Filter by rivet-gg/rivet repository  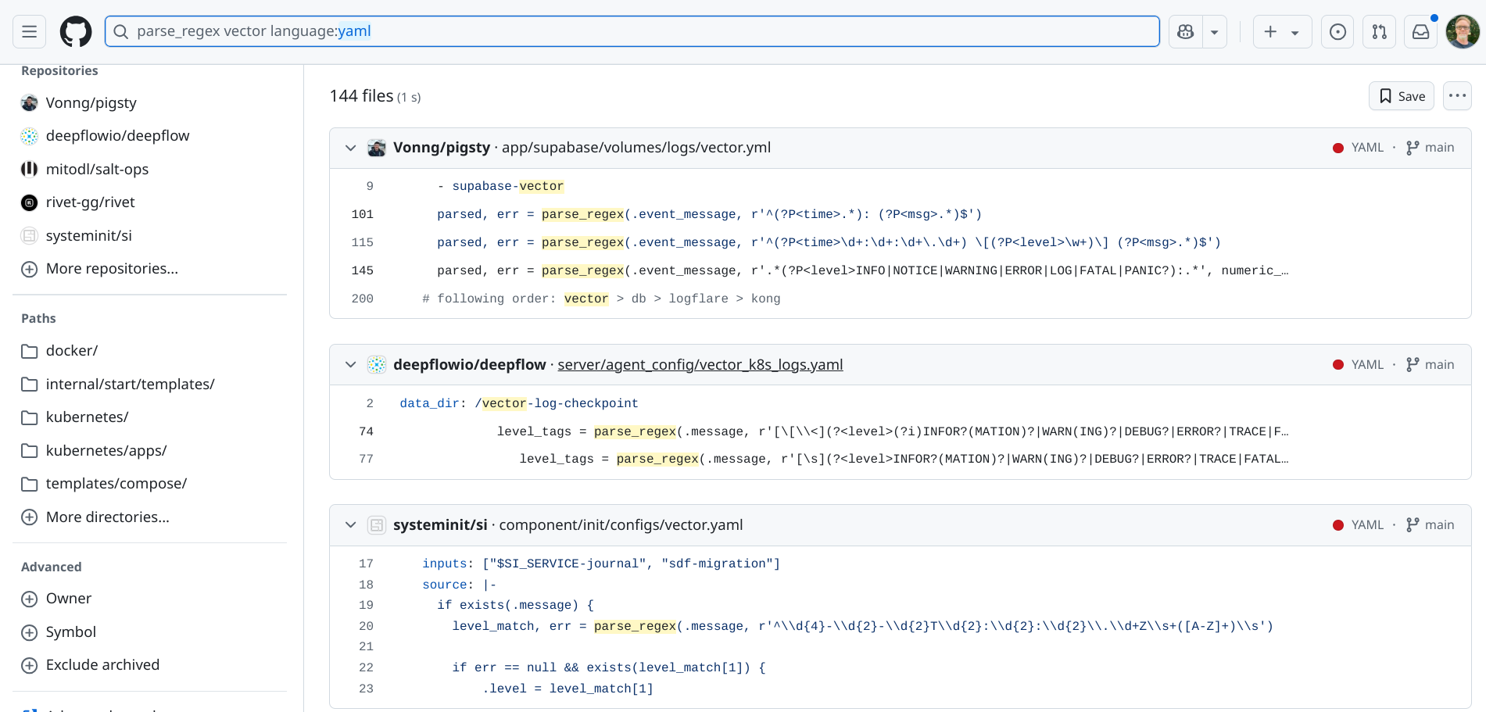click(90, 202)
